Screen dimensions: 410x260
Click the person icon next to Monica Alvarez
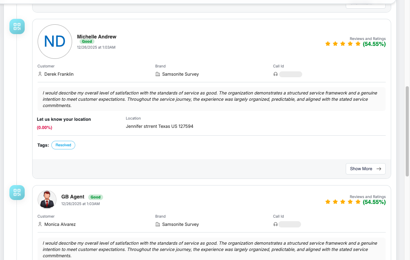click(x=40, y=224)
